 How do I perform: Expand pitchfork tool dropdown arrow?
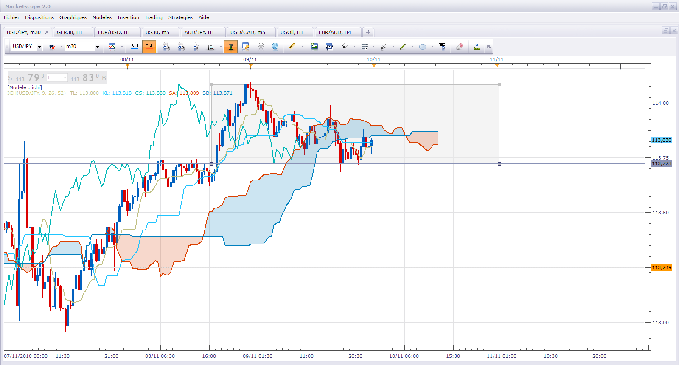click(x=354, y=47)
